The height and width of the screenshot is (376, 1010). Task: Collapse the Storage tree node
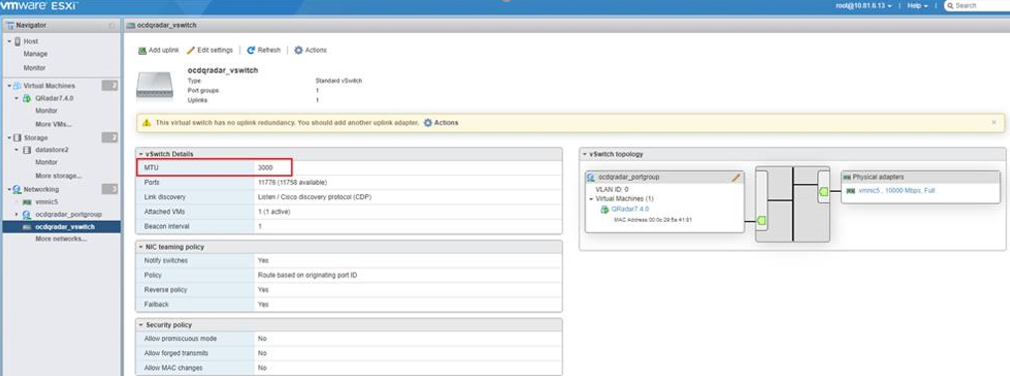[9, 138]
